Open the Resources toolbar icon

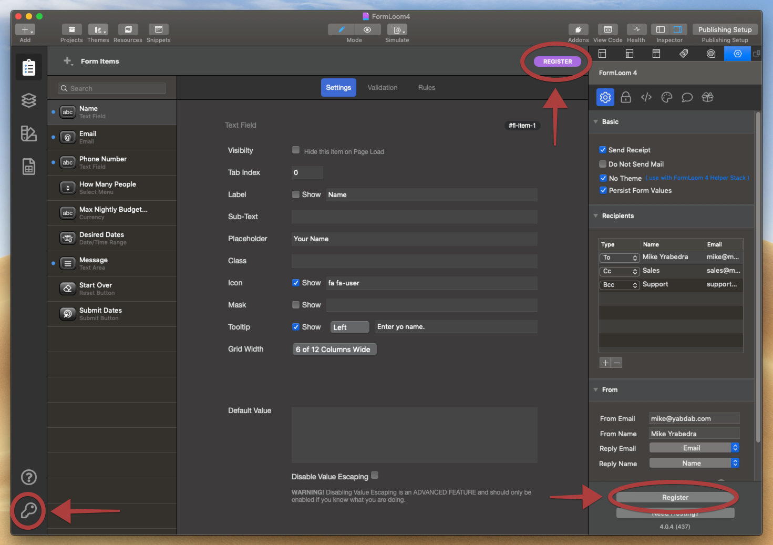(128, 30)
